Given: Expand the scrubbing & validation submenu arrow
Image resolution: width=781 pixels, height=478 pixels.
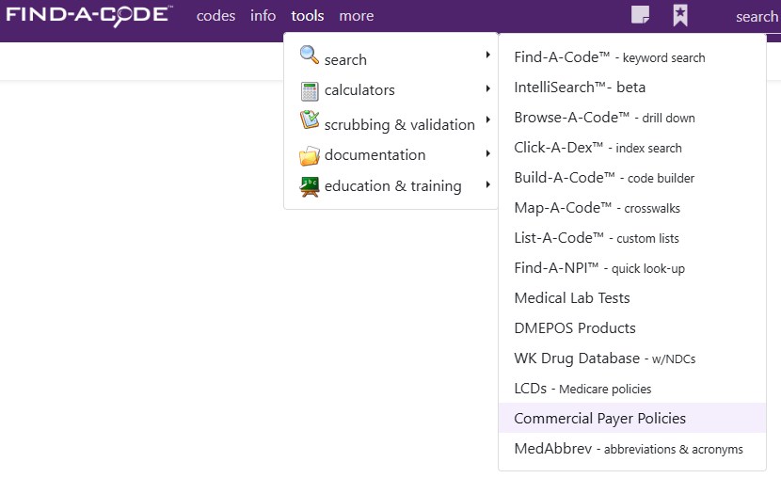Looking at the screenshot, I should click(x=488, y=119).
